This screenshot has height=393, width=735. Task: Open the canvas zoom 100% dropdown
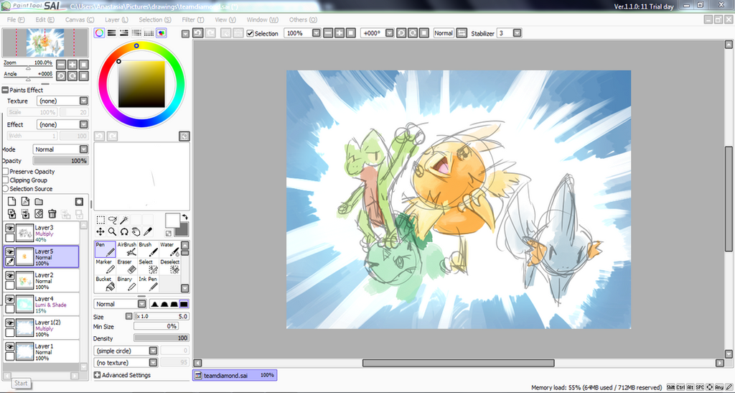tap(303, 33)
